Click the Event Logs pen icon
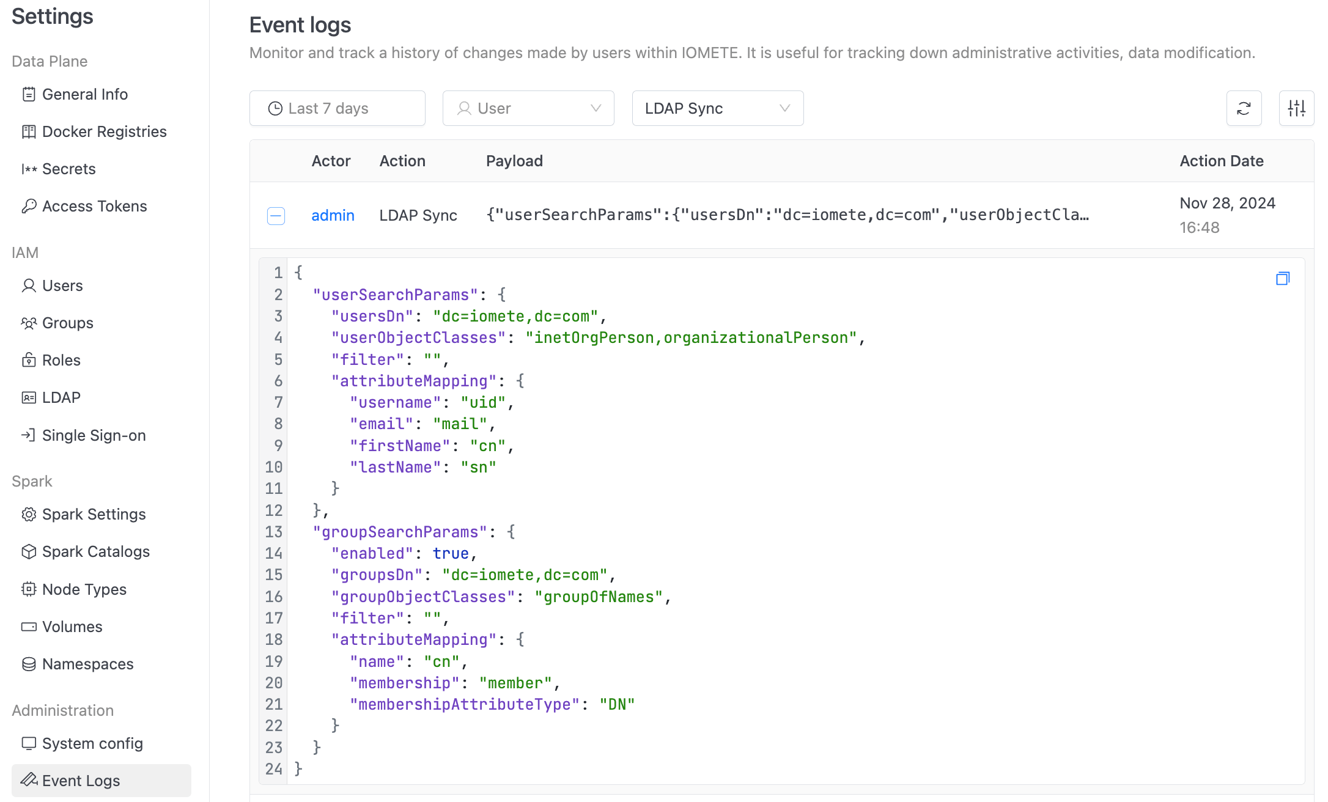Viewport: 1328px width, 802px height. tap(29, 780)
